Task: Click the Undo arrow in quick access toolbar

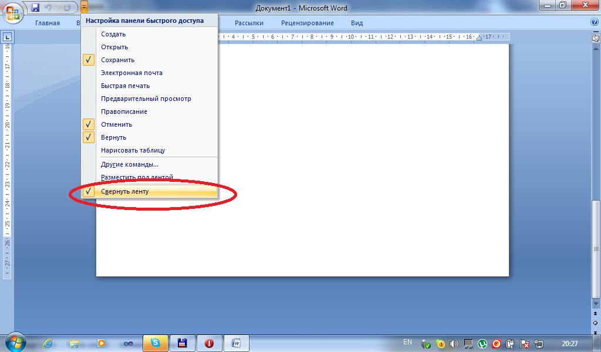Action: tap(48, 8)
